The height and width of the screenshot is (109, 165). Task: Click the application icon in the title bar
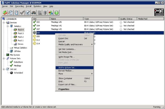coord(3,3)
